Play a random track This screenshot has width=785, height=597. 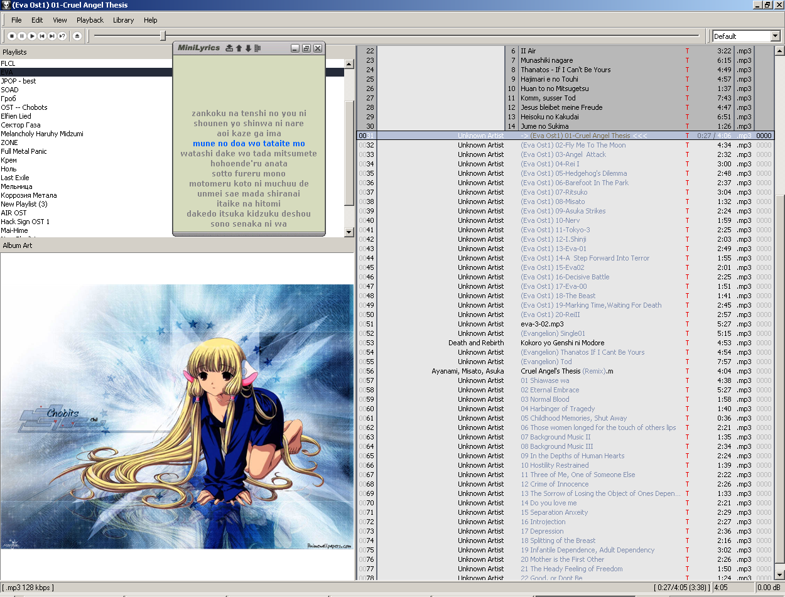coord(62,36)
